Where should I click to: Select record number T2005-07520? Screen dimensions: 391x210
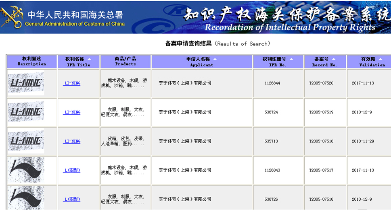click(321, 83)
